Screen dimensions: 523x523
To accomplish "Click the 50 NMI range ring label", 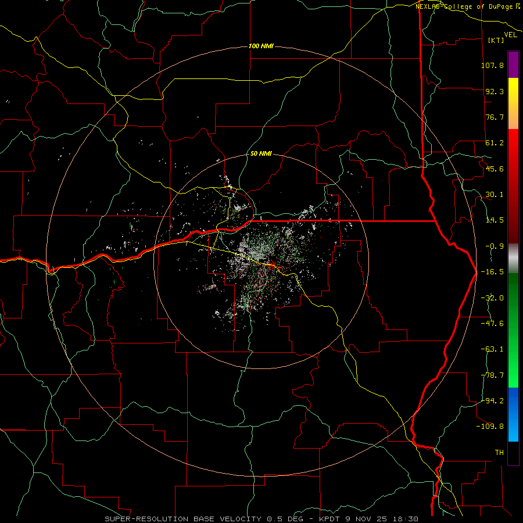I will 261,153.
